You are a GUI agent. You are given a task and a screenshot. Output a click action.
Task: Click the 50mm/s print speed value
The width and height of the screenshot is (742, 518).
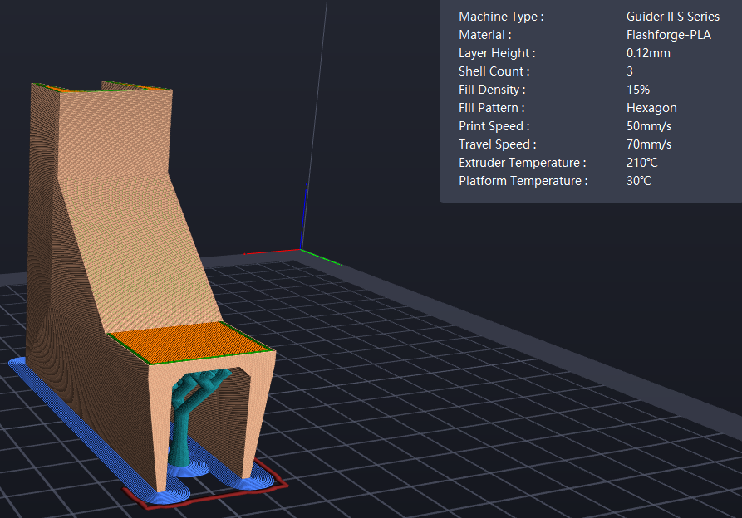pos(648,126)
